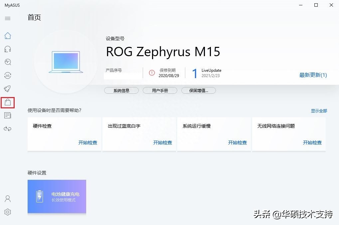Open the settings gear icon
Viewport: 339px width, 225px height.
(7, 212)
